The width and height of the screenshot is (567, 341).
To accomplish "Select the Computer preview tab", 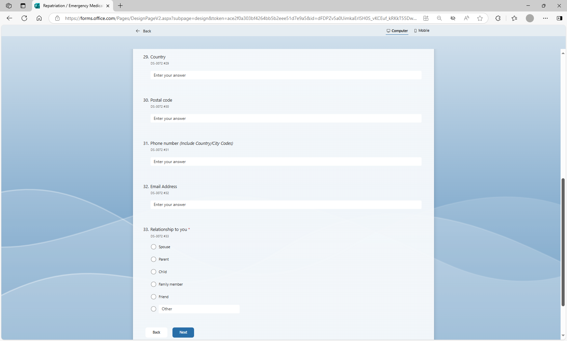I will point(397,31).
